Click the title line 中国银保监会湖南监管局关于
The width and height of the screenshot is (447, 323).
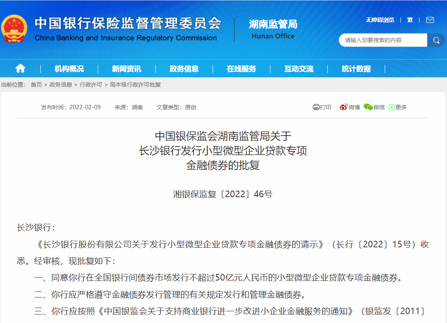pos(223,136)
